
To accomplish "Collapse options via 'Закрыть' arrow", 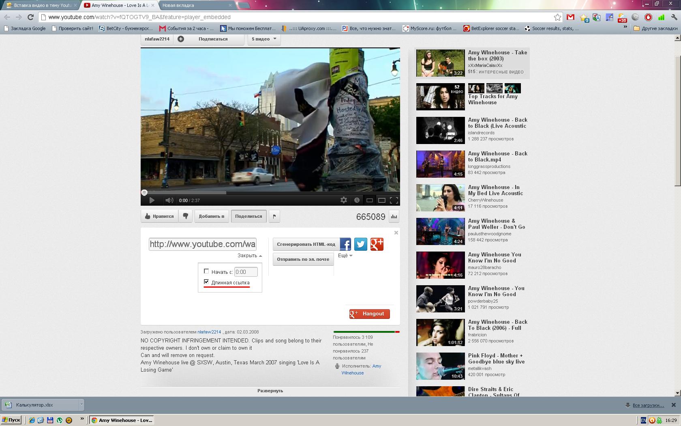I will tap(250, 256).
